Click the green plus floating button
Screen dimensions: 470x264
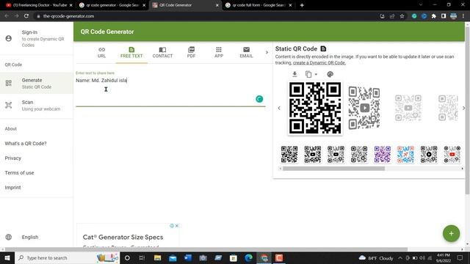[451, 233]
